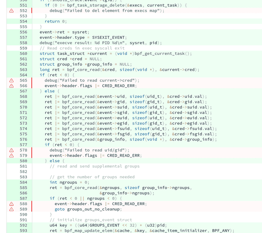
Task: Click comment 'get the number of groups needed'
Action: tap(92, 177)
